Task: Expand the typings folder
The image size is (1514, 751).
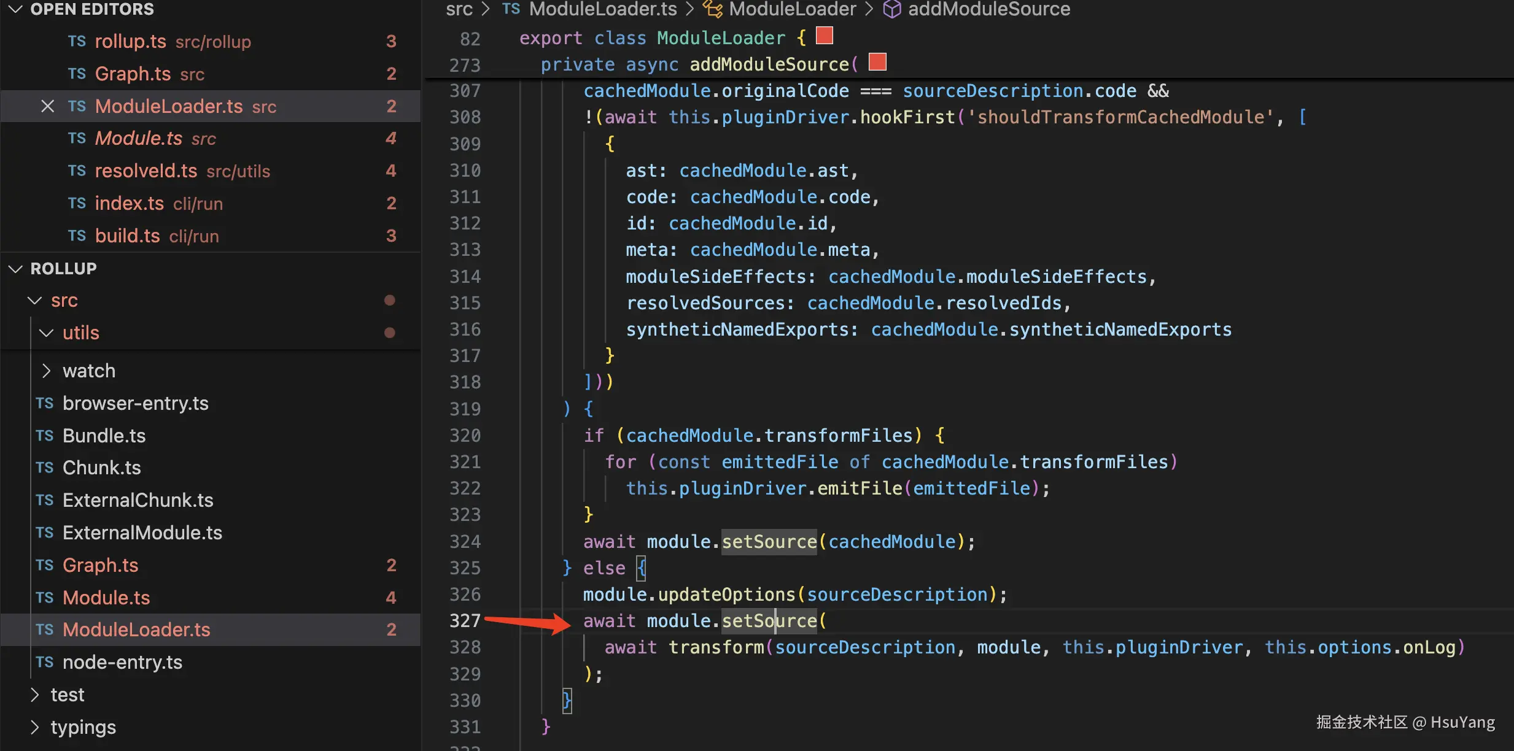Action: [35, 727]
